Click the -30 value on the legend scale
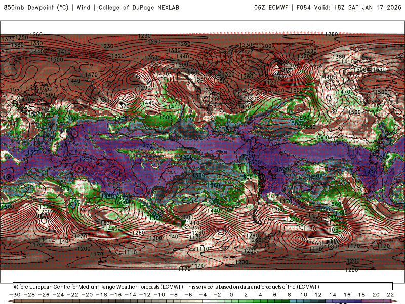The width and height of the screenshot is (405, 304). tap(15, 295)
